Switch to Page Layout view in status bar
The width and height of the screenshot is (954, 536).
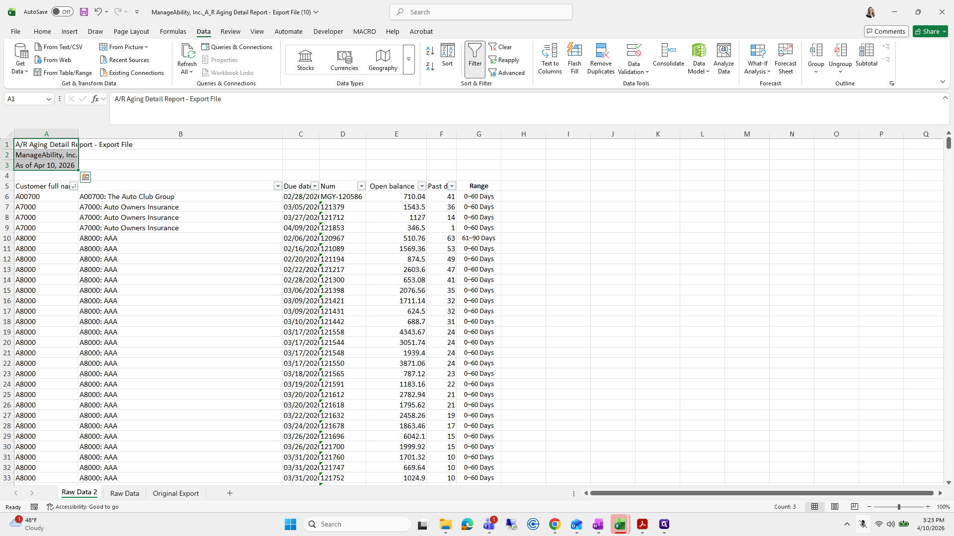click(835, 507)
